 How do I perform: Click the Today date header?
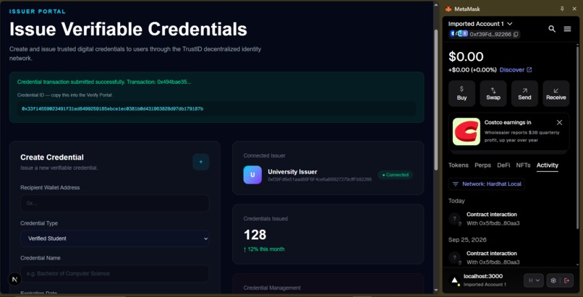[456, 201]
